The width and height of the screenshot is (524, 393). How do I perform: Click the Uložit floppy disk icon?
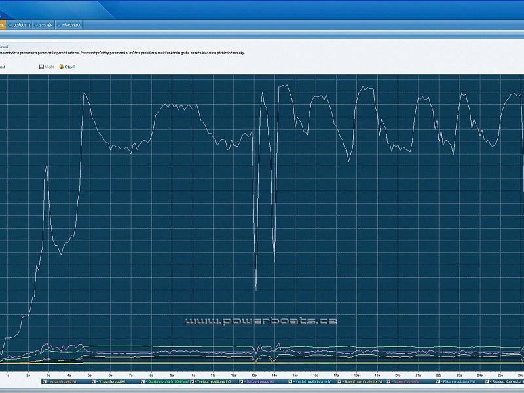tap(41, 67)
